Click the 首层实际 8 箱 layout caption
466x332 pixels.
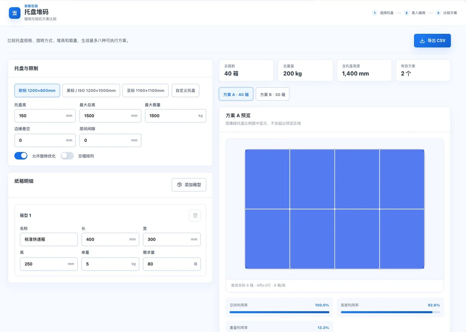tap(258, 286)
